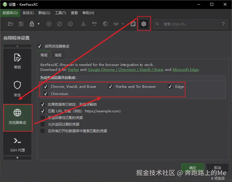Image resolution: width=232 pixels, height=182 pixels.
Task: Select 常规 category in settings sidebar
Action: click(17, 61)
